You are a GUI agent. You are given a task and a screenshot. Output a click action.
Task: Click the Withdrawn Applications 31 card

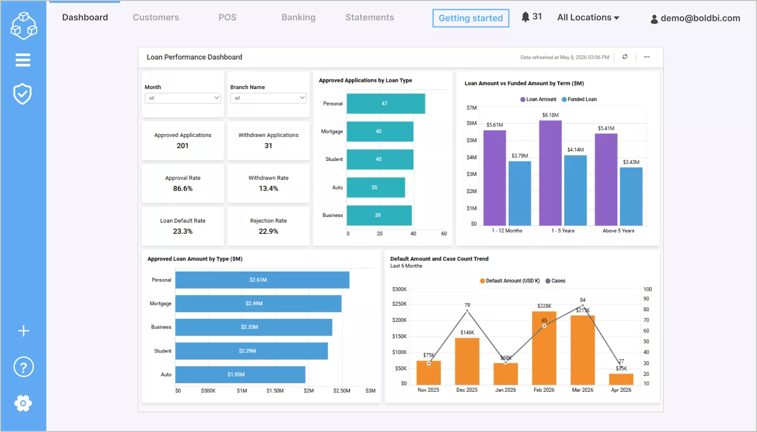pyautogui.click(x=268, y=141)
